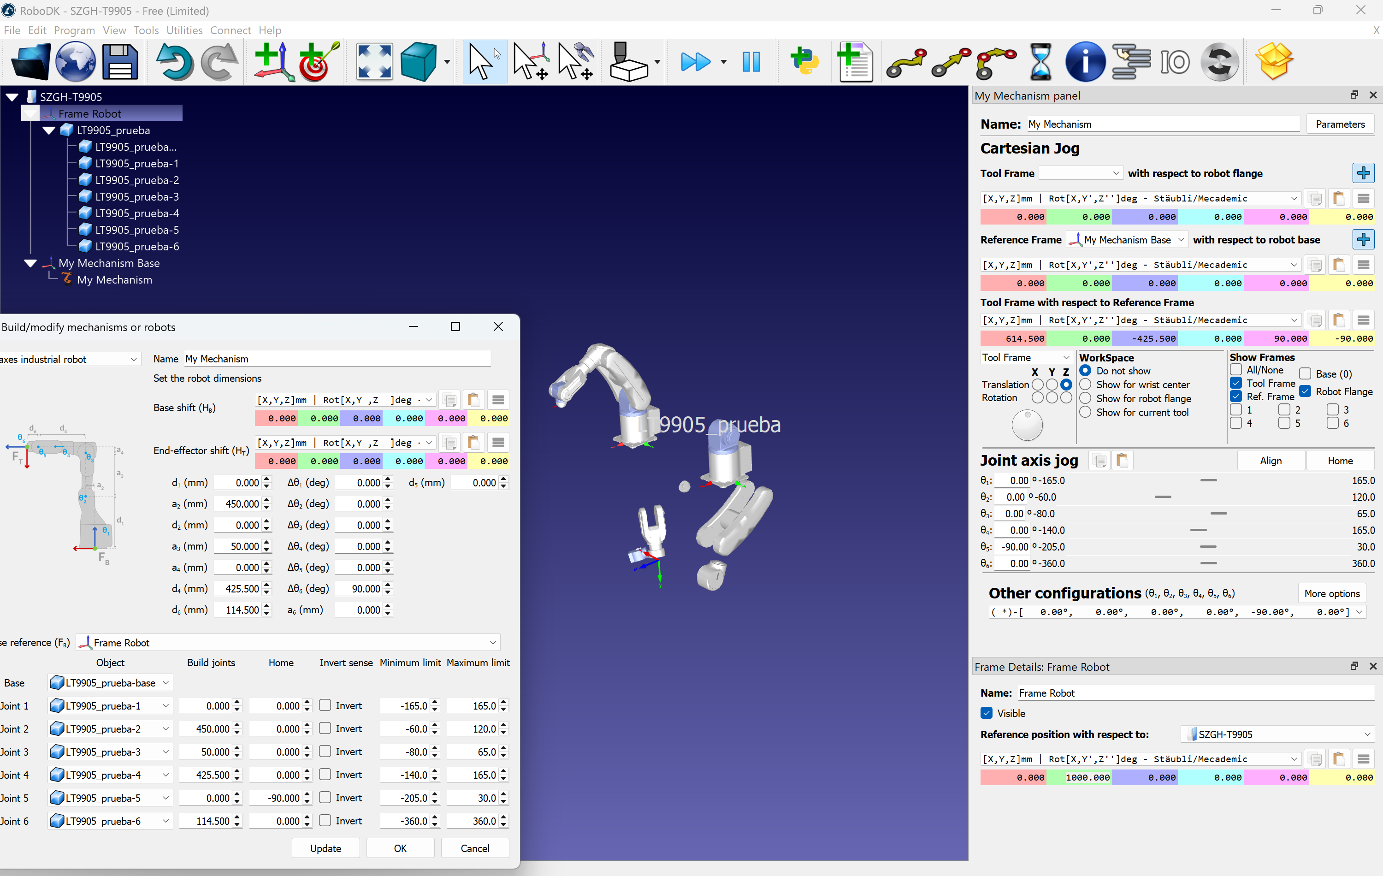Open the Export simulation hourglass icon
Screen dimensions: 1383x876
(1040, 61)
